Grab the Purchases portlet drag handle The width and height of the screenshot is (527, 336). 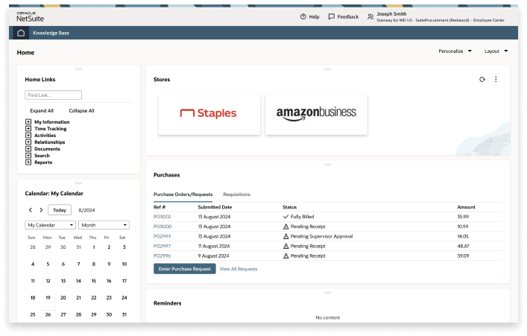328,165
